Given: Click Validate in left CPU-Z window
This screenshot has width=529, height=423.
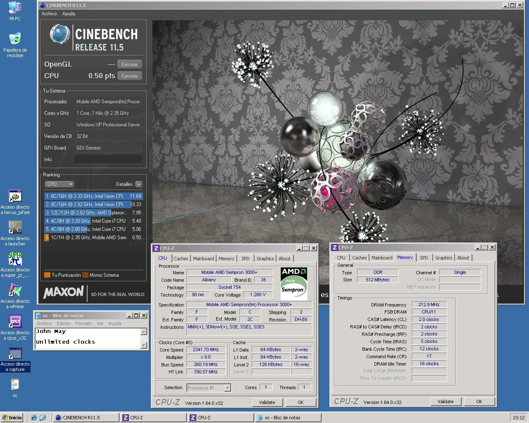Looking at the screenshot, I should click(267, 402).
